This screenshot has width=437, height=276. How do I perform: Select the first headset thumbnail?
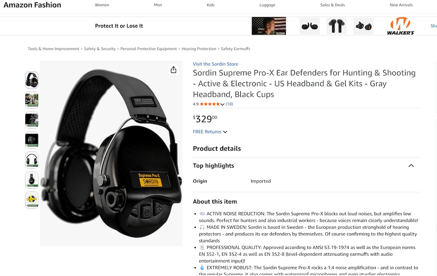(32, 80)
